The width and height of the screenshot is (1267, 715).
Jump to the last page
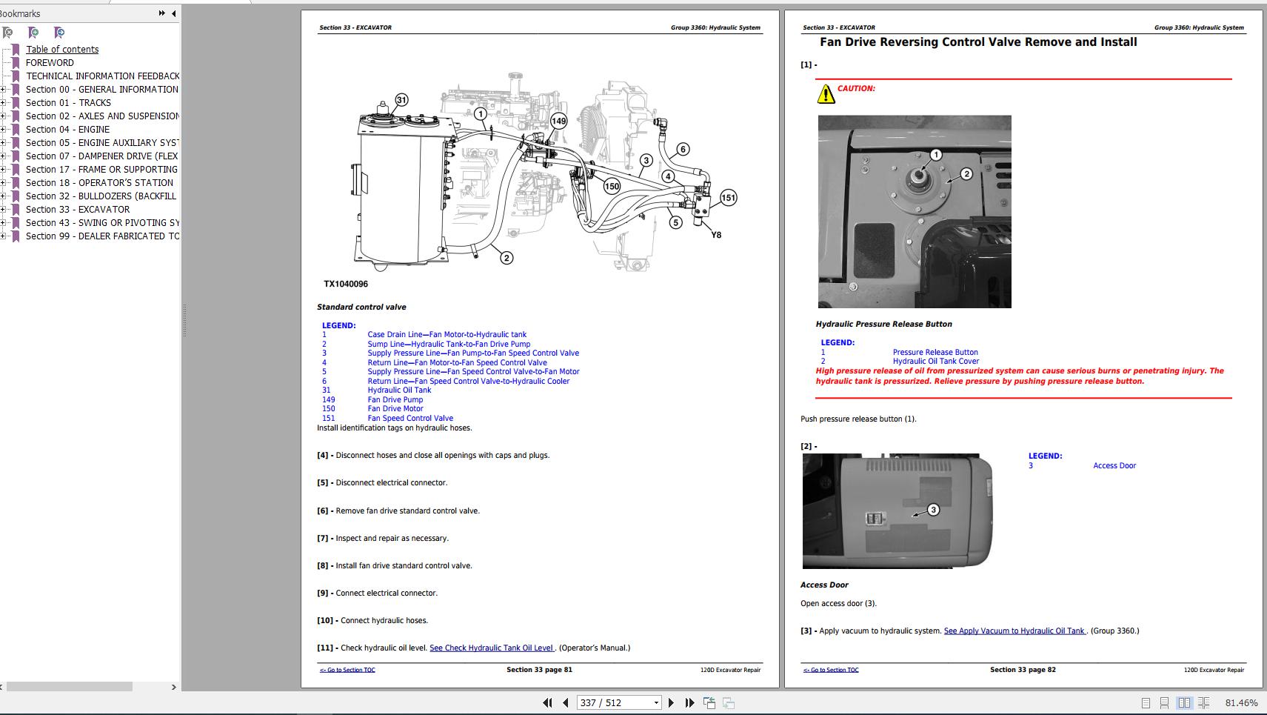tap(689, 702)
